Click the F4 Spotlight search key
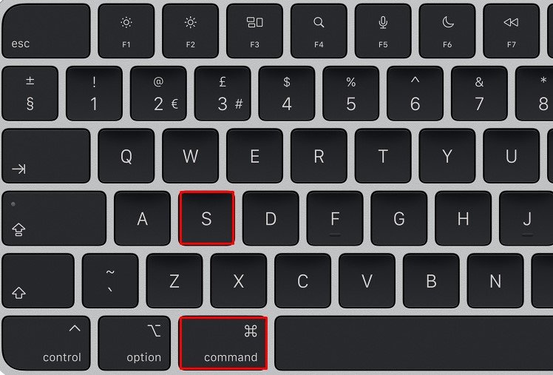553x375 pixels. coord(319,31)
